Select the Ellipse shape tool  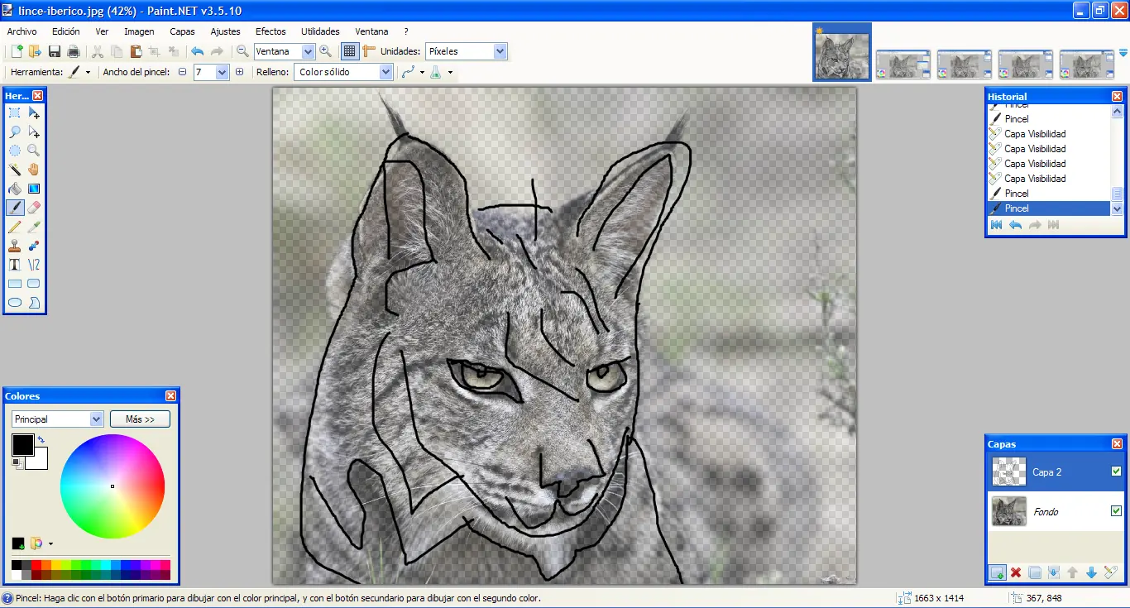tap(15, 303)
